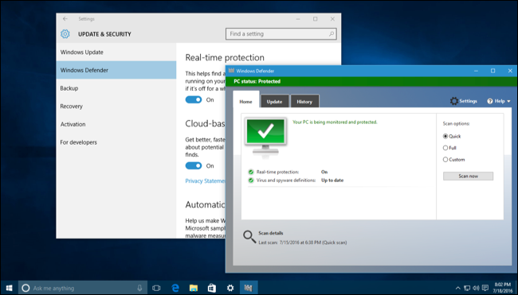Viewport: 518px width, 295px height.
Task: Click the Windows Defender title bar castle icon
Action: pos(231,71)
